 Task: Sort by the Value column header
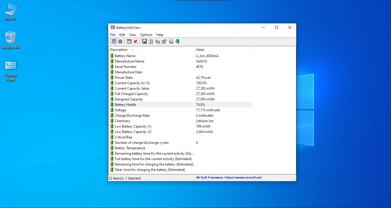pos(223,50)
